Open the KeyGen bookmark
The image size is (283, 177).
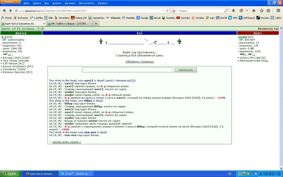(x=263, y=18)
